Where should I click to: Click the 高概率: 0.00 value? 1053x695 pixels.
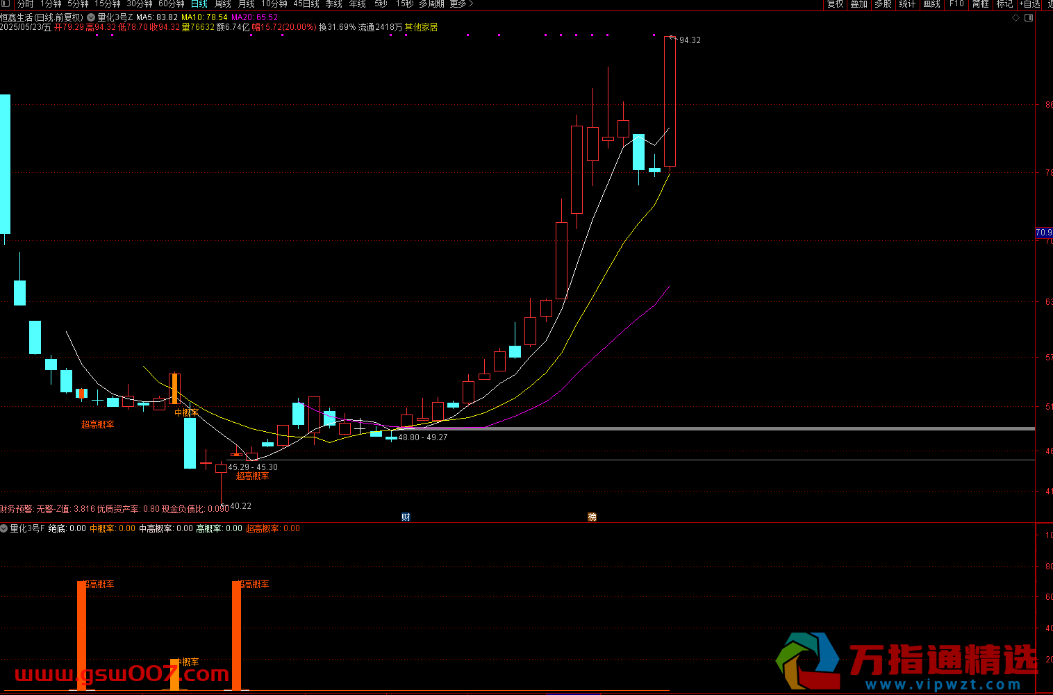point(219,528)
